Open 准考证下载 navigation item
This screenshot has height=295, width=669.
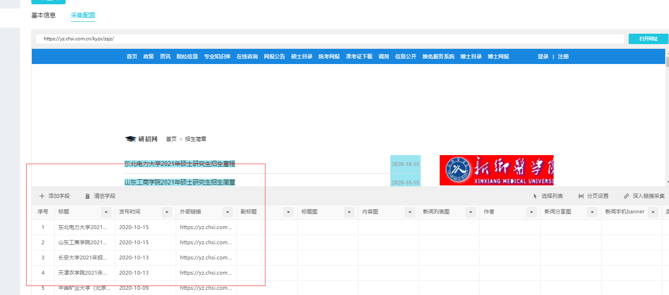point(359,56)
